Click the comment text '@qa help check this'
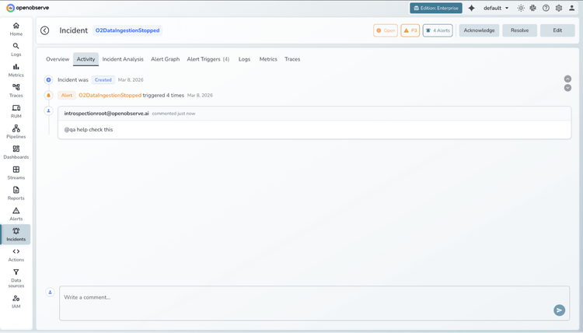Image resolution: width=583 pixels, height=333 pixels. [89, 129]
